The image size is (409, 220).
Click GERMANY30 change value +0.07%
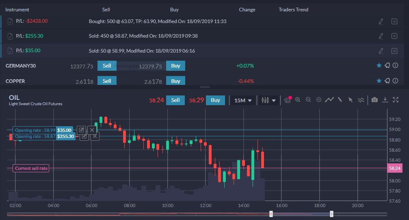coord(245,66)
